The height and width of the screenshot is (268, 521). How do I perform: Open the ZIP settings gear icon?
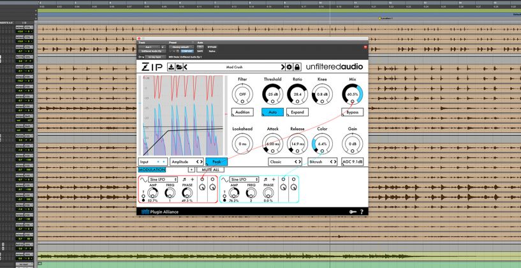(290, 67)
